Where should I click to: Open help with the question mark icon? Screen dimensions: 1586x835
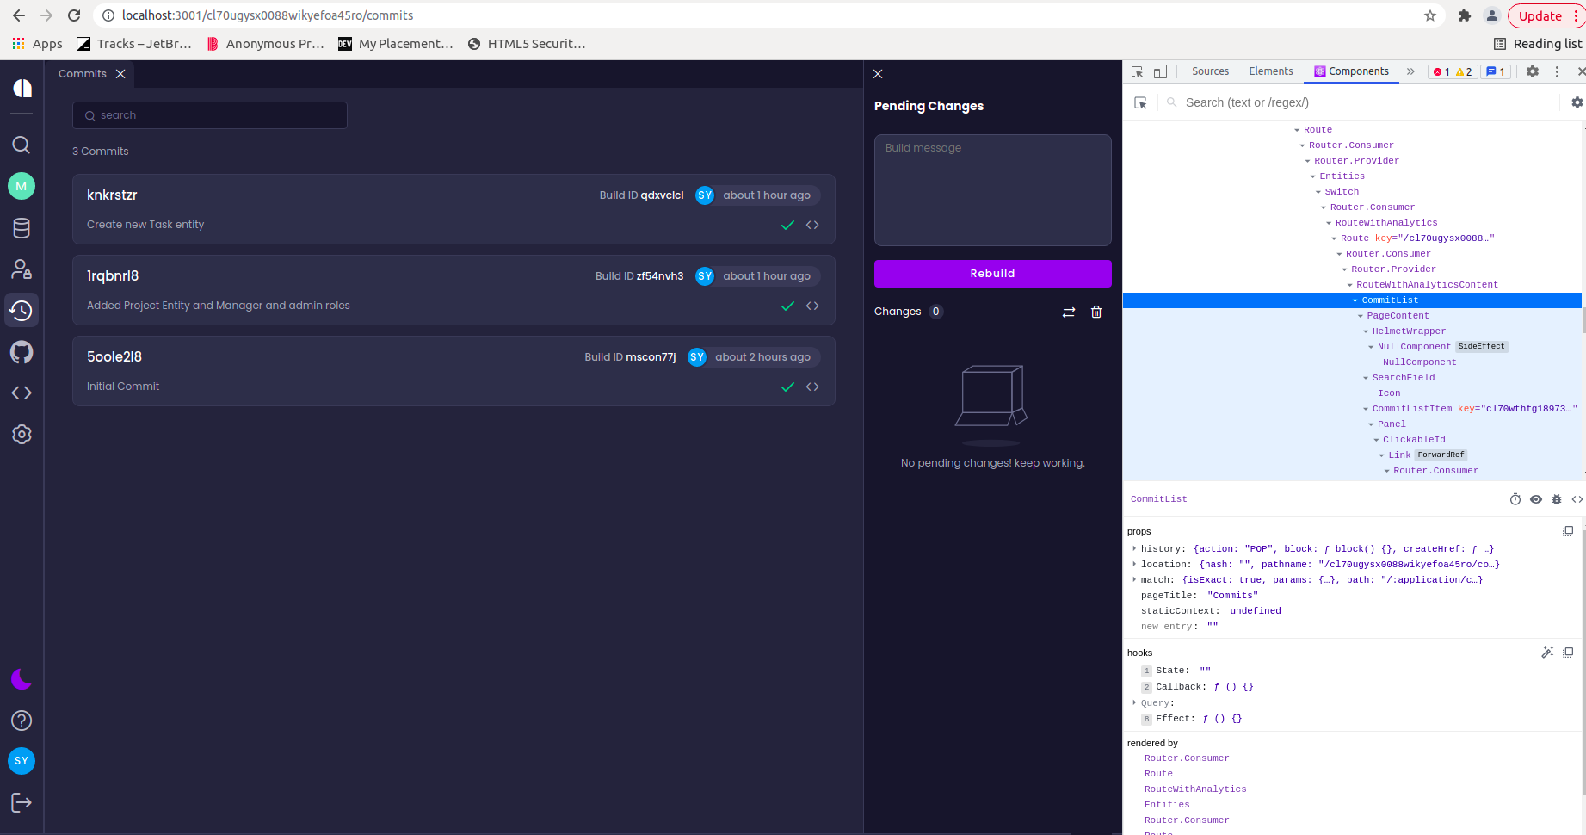coord(22,721)
